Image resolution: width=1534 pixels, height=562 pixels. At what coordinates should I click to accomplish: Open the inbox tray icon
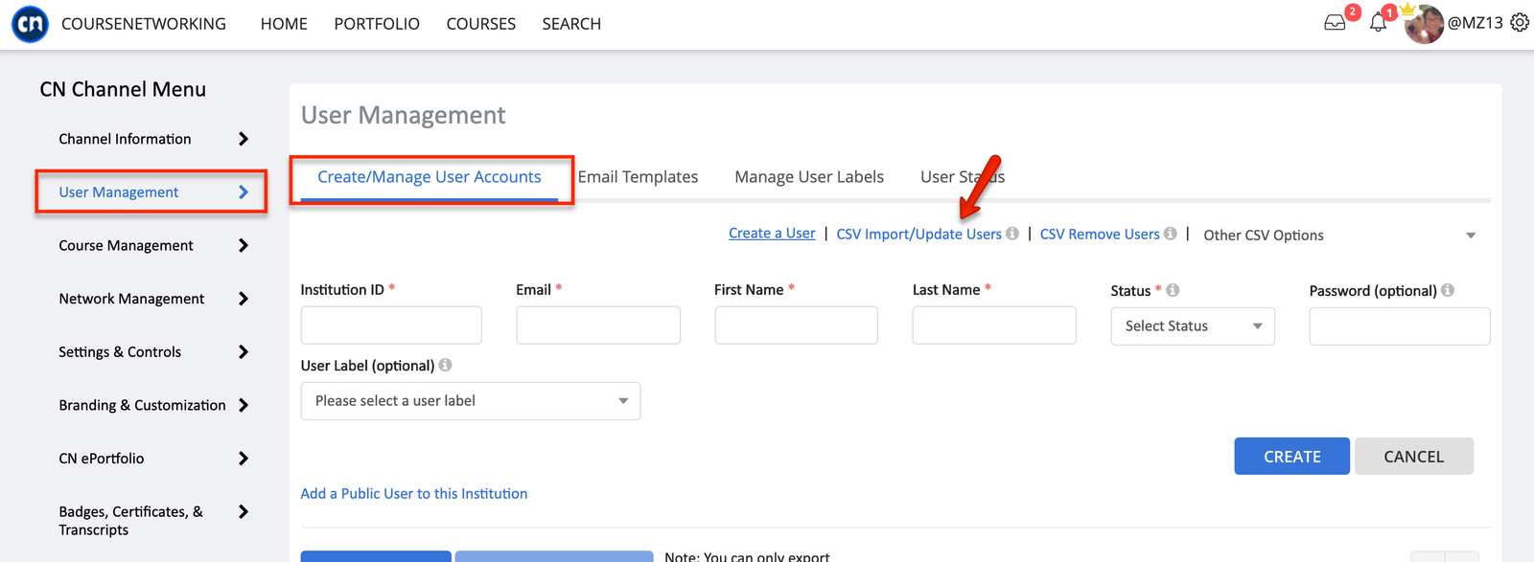(x=1335, y=23)
